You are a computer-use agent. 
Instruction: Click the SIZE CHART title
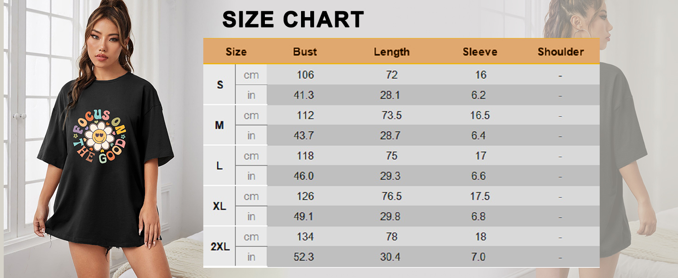click(x=293, y=20)
